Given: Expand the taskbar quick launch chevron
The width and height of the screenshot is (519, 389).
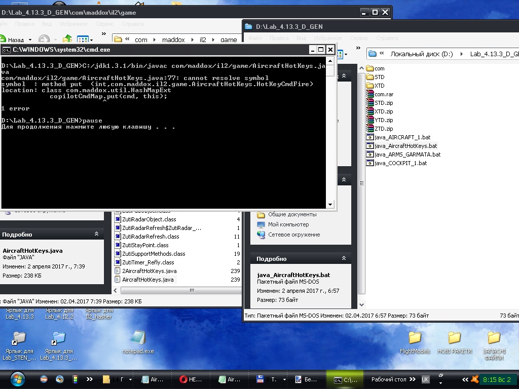Looking at the screenshot, I should [90, 379].
